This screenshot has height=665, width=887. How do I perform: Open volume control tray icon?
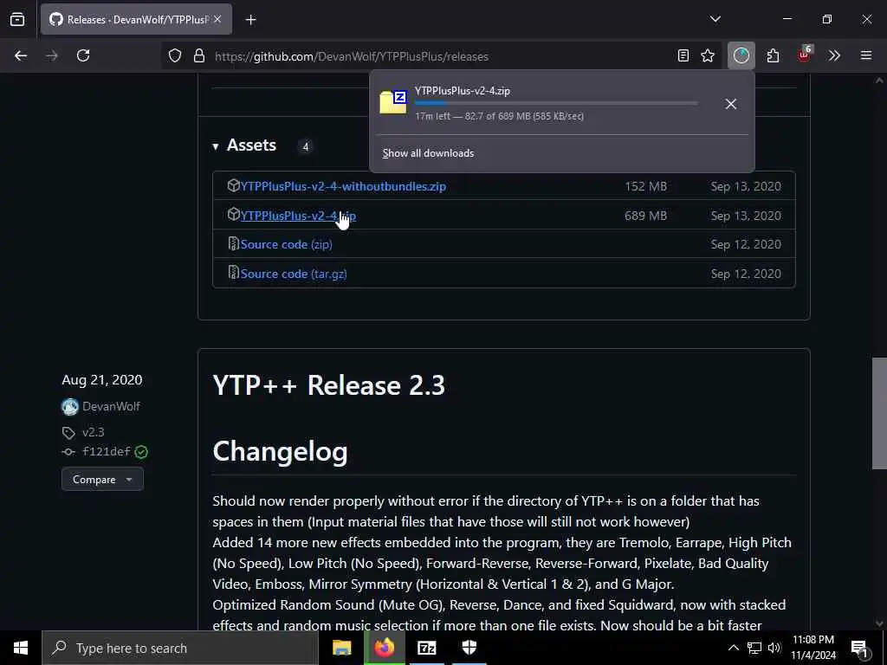point(774,648)
